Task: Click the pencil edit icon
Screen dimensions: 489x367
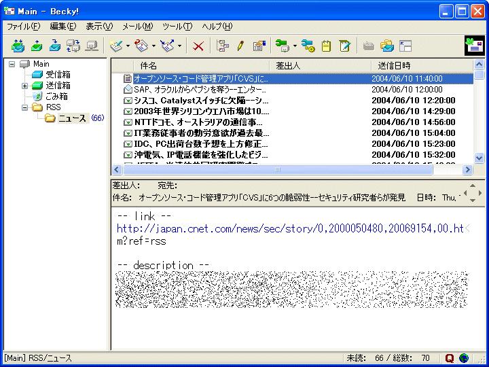Action: click(x=240, y=46)
